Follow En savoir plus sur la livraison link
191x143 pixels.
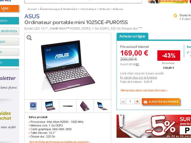[x=139, y=78]
